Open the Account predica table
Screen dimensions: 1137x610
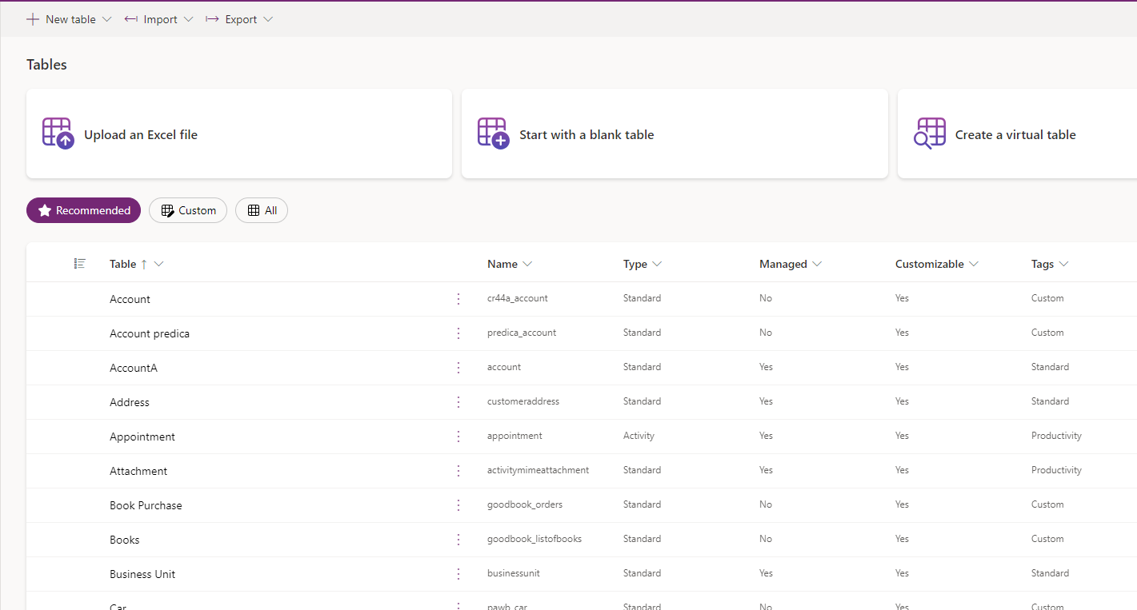(x=150, y=333)
